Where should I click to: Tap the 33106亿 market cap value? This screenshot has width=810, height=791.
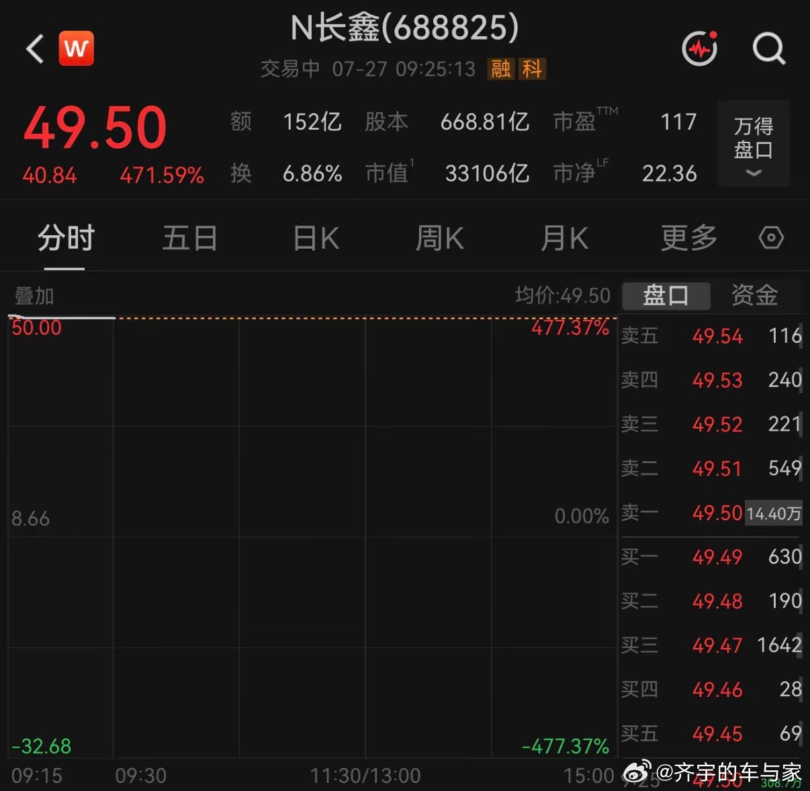pyautogui.click(x=487, y=174)
